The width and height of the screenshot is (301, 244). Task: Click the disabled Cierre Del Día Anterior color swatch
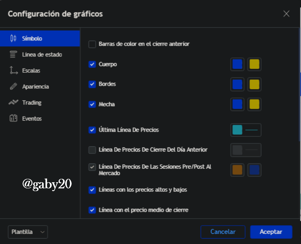[x=237, y=150]
